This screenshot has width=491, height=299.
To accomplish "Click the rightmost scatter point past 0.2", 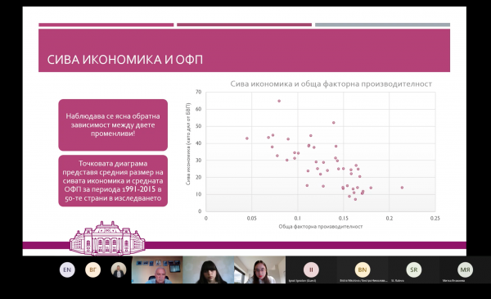I will pos(402,188).
